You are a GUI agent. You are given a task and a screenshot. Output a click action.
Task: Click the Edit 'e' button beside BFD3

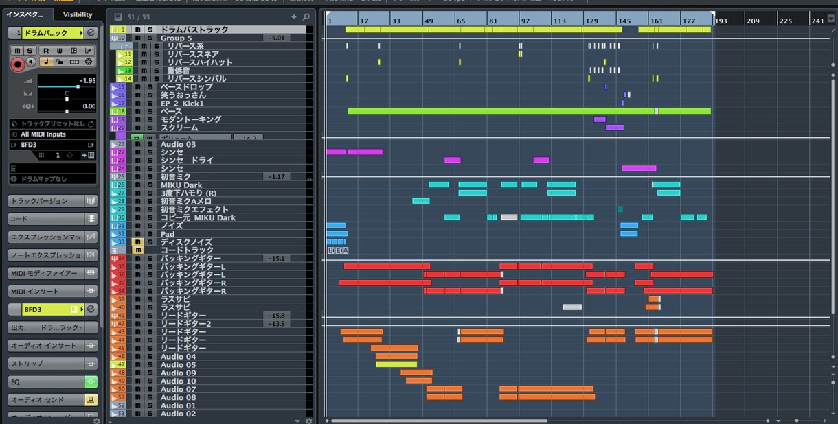91,309
